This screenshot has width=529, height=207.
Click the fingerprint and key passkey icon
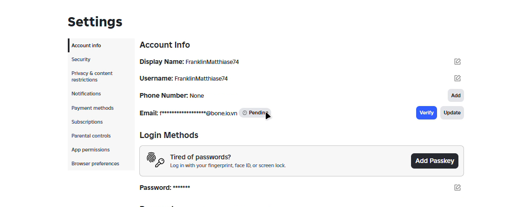pyautogui.click(x=156, y=160)
